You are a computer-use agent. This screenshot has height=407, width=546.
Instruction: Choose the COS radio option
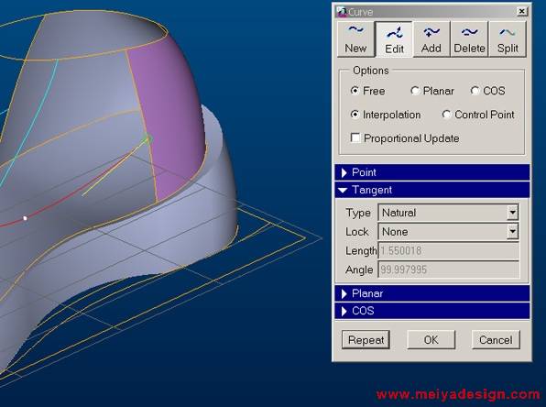coord(475,91)
